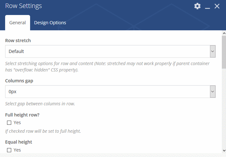Click the Yes label under Equal height
Viewport: 226px width, 157px height.
click(x=17, y=150)
